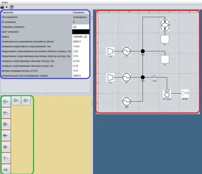Click the Марка value '1000кВт_АД'

pos(80,37)
